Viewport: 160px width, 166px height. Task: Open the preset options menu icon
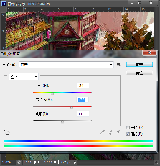[119, 65]
